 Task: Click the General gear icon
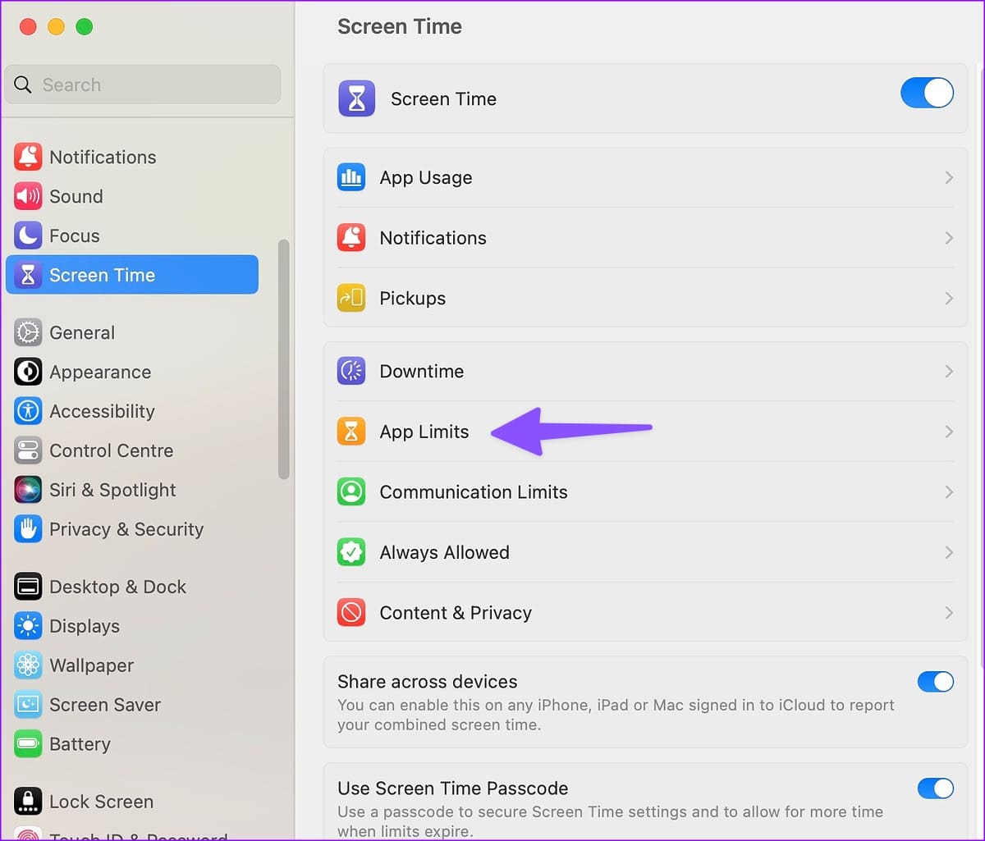28,332
